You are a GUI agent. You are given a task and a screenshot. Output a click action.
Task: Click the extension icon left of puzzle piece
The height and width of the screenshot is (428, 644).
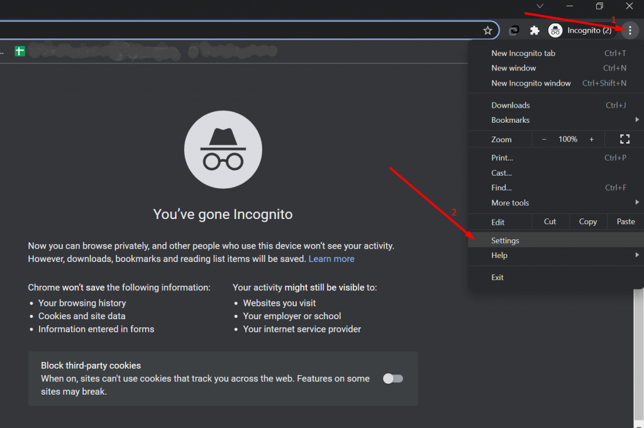[514, 30]
